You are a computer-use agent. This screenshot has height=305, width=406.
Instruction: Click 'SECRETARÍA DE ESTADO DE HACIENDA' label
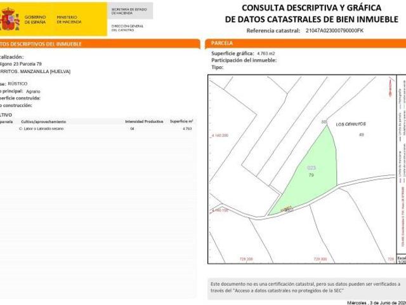129,11
